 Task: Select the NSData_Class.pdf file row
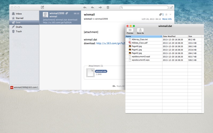click(x=163, y=43)
